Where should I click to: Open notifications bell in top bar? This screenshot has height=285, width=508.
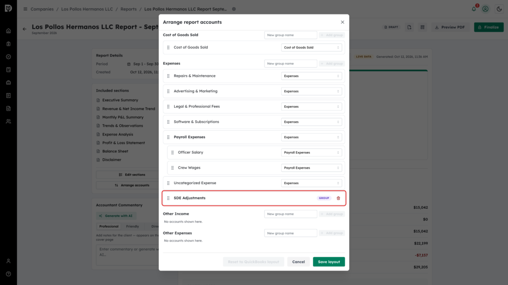[x=474, y=9]
